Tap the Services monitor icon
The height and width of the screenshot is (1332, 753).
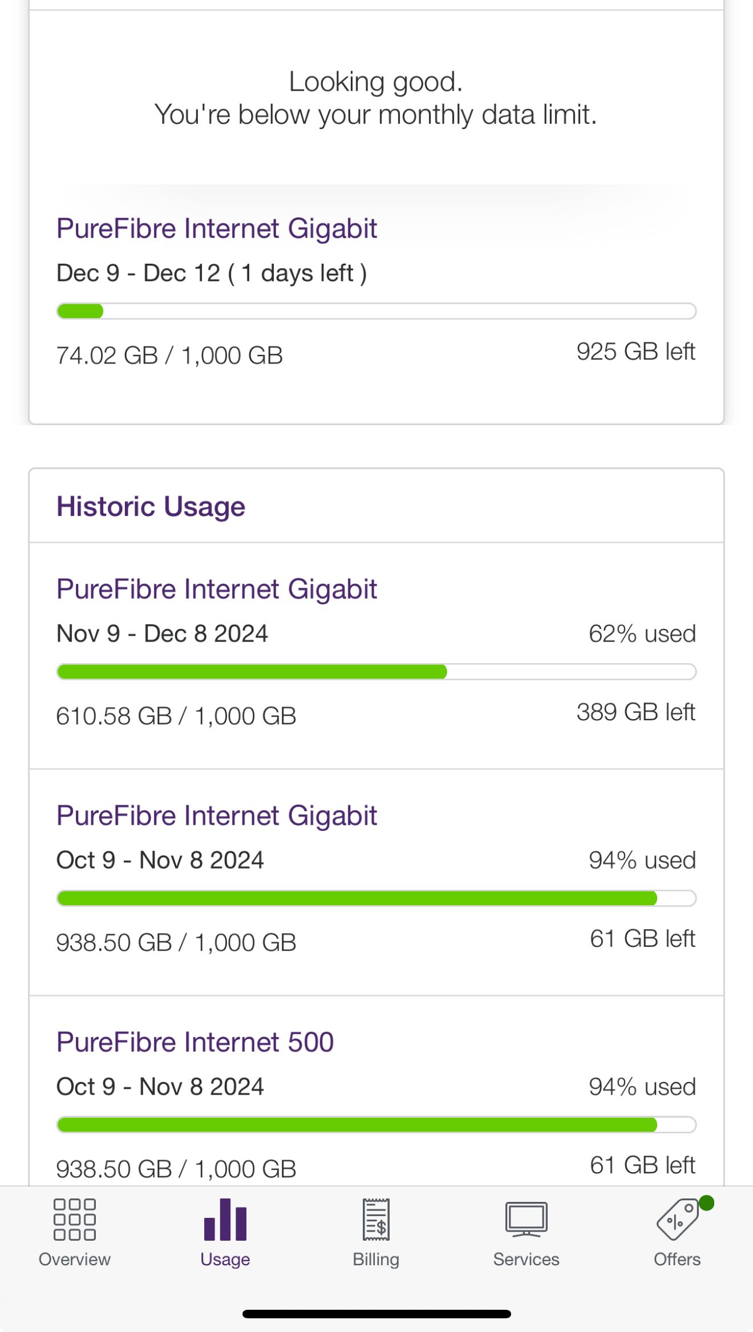526,1220
